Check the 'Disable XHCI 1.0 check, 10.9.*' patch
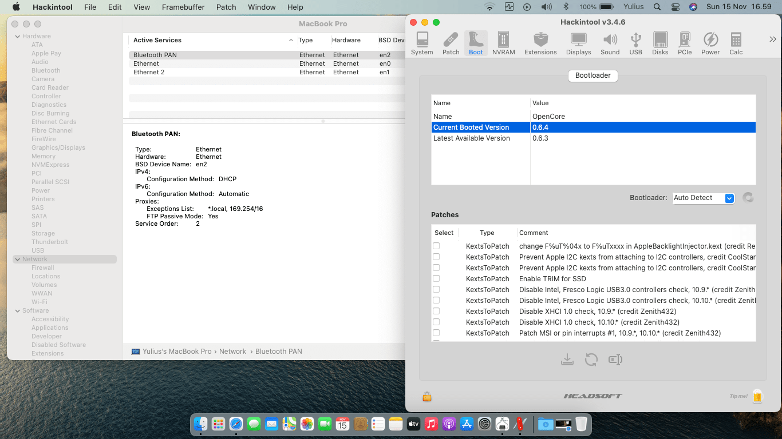This screenshot has height=439, width=782. pyautogui.click(x=436, y=311)
